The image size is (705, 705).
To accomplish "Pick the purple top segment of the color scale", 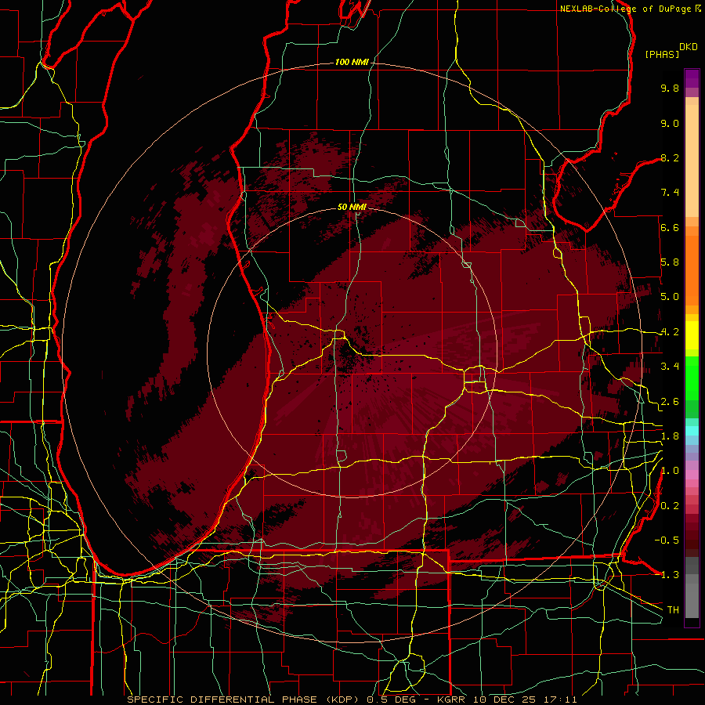I will click(692, 78).
